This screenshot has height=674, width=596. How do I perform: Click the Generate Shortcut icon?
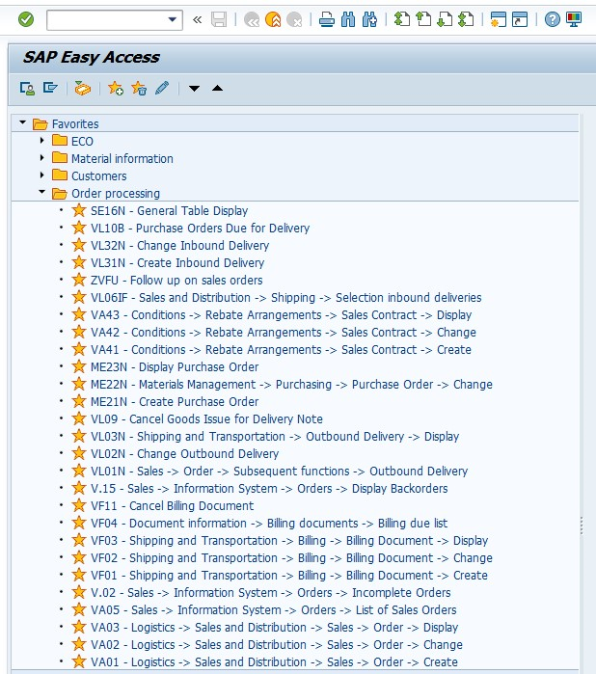[520, 20]
